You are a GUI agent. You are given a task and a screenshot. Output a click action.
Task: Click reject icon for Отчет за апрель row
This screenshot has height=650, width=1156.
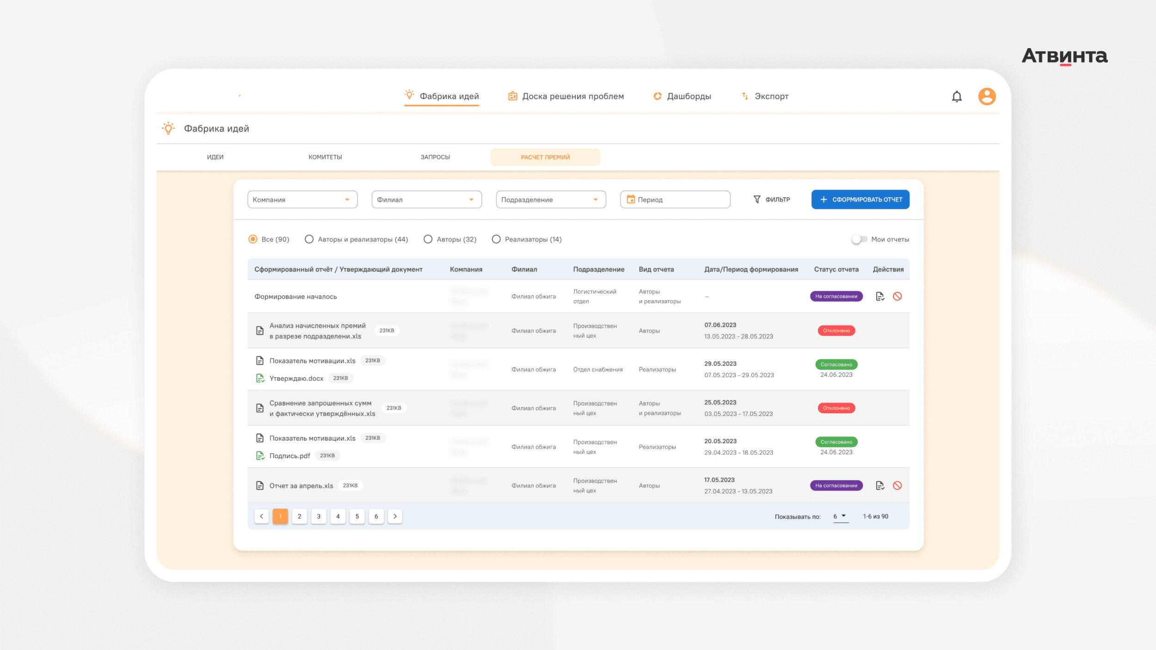[x=897, y=485]
